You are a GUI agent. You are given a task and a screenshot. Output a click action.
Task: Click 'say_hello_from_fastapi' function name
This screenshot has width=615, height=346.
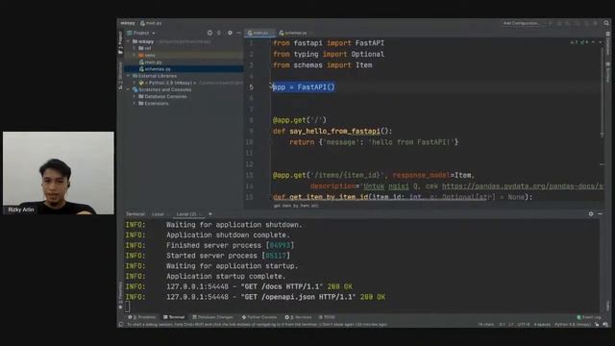coord(335,131)
